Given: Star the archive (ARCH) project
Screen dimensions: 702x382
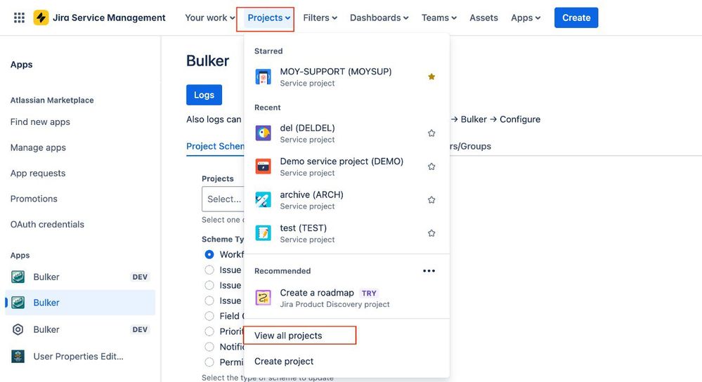Looking at the screenshot, I should 431,200.
